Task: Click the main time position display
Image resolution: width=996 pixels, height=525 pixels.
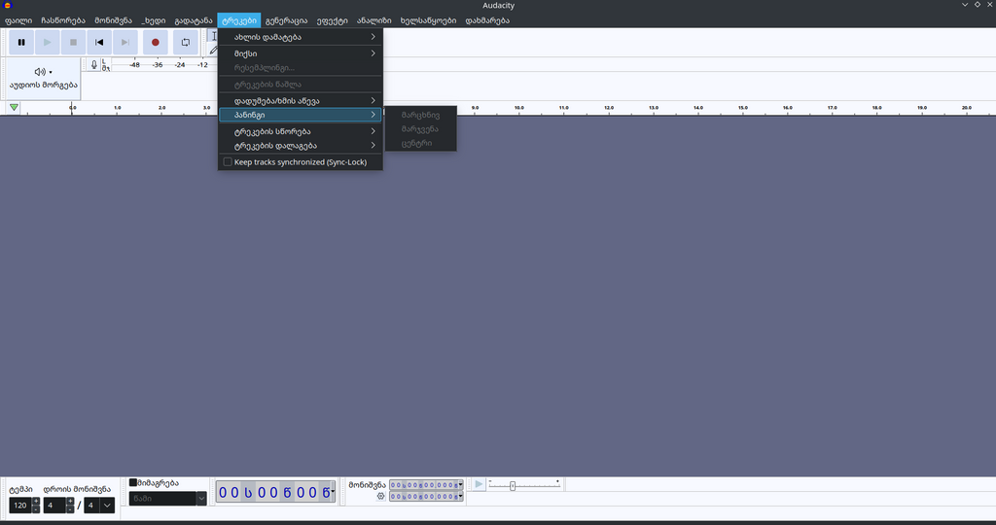Action: (x=275, y=491)
